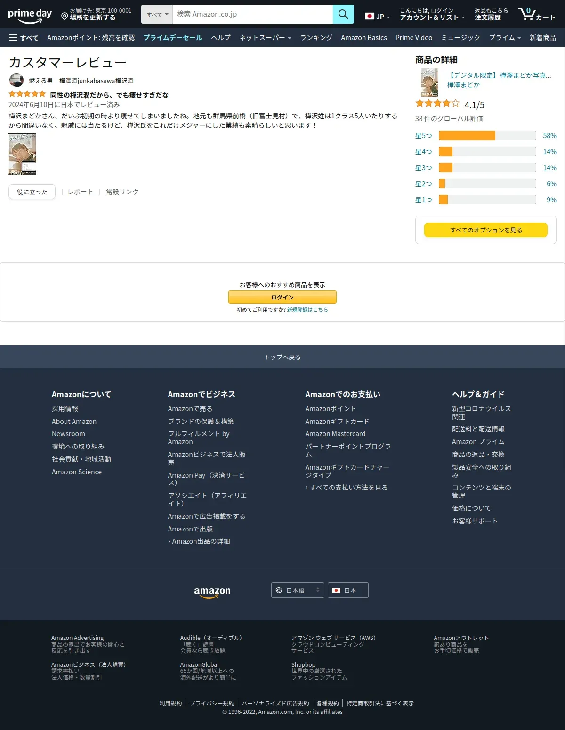Click the 役に立った button

click(x=32, y=192)
